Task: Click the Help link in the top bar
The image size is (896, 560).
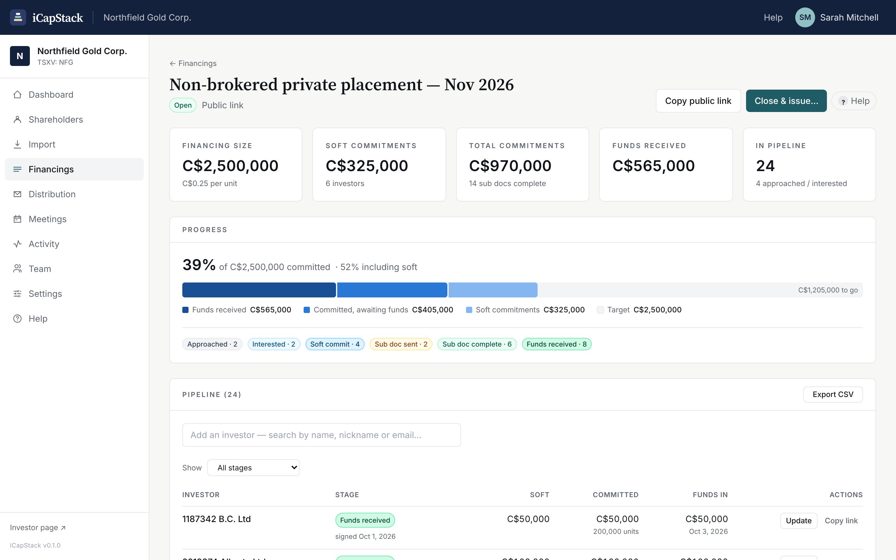Action: click(773, 17)
